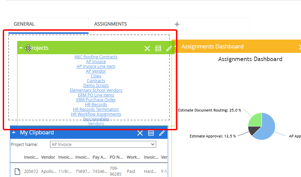Open the Project Name dropdown
This screenshot has width=301, height=177.
pos(103,145)
